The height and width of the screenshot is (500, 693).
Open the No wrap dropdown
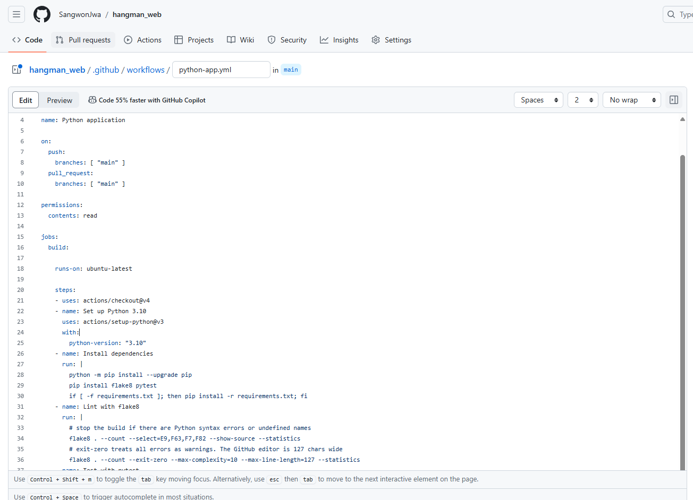631,100
